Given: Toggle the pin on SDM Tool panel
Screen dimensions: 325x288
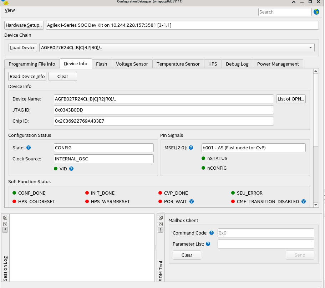Looking at the screenshot, I should (x=161, y=230).
